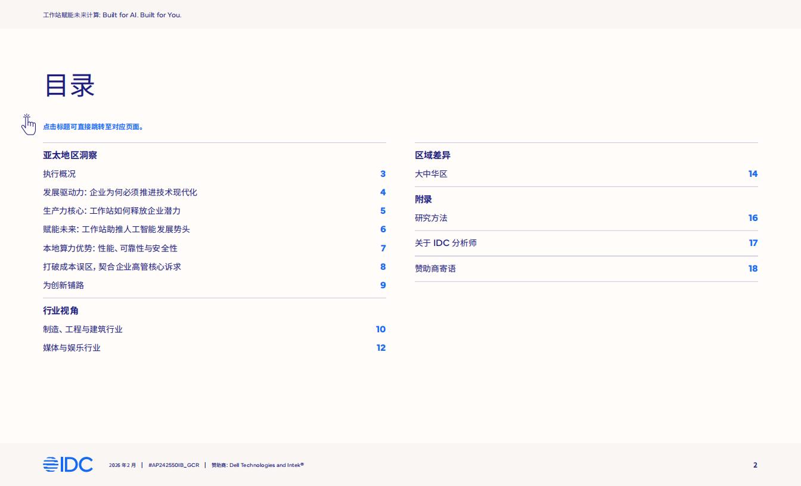The image size is (801, 486).
Task: Click the IDC logo in footer
Action: click(x=68, y=465)
